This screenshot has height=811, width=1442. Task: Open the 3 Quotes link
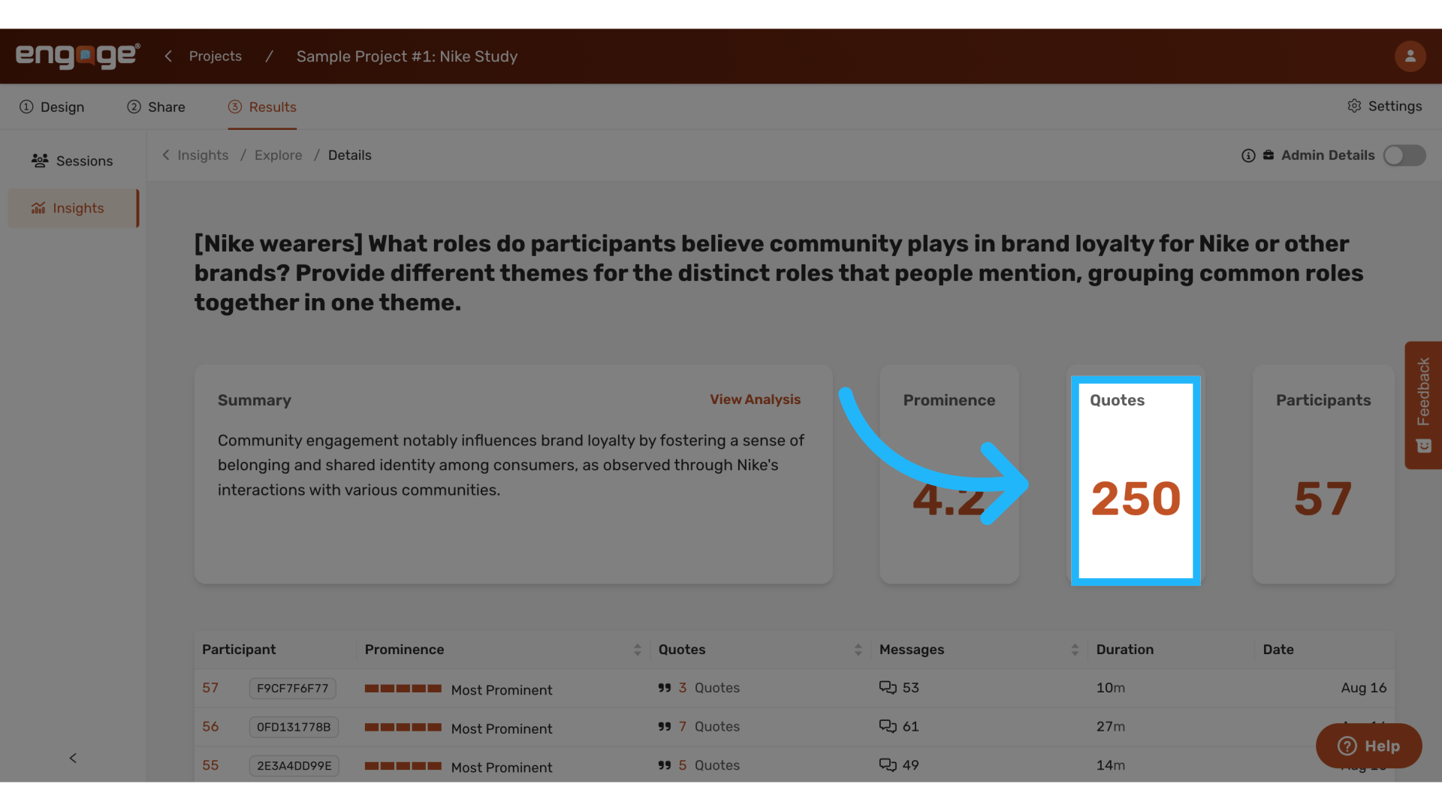point(709,688)
